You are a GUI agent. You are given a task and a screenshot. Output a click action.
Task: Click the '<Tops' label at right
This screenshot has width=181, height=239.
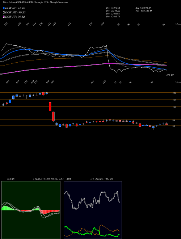click(x=178, y=24)
